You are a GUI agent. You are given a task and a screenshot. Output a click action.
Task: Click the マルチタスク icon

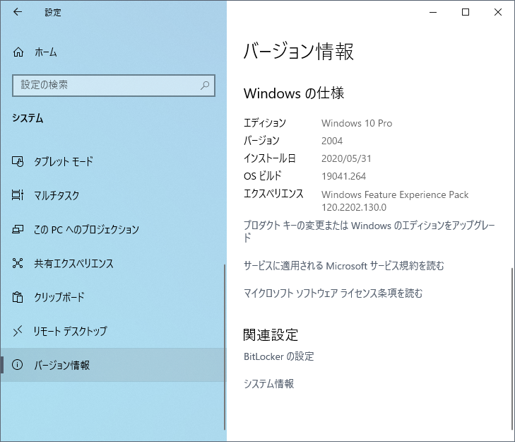tap(18, 195)
